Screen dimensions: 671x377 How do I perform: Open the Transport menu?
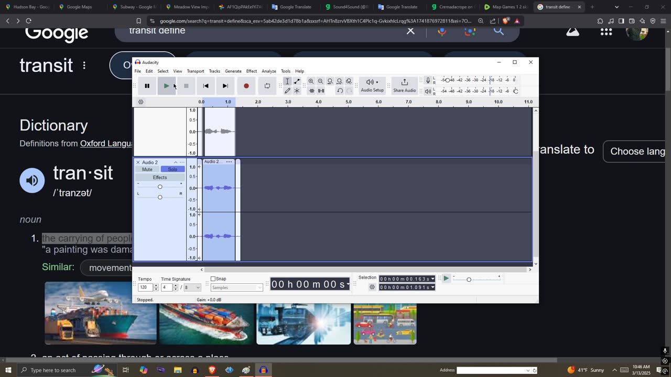(196, 71)
